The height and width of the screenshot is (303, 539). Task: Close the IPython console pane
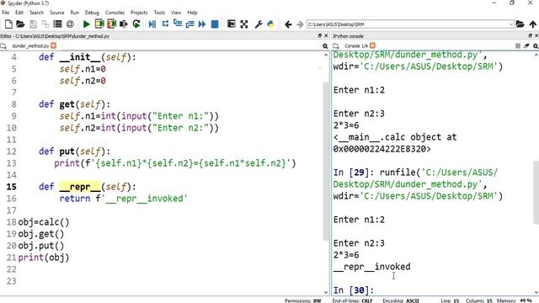click(536, 35)
